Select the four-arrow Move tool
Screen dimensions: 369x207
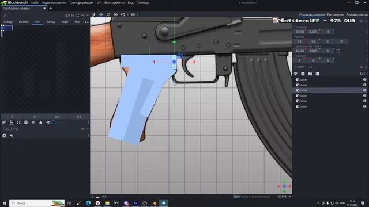click(x=101, y=14)
